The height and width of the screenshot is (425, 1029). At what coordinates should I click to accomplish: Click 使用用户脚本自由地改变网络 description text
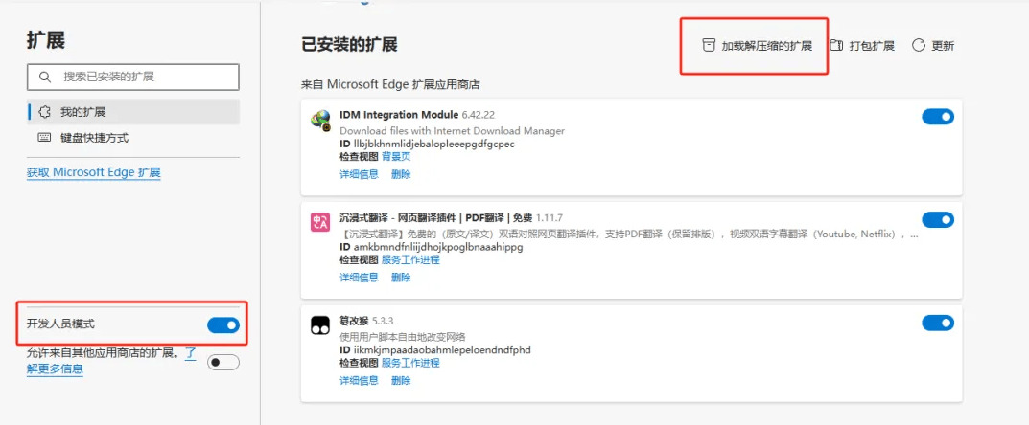402,337
